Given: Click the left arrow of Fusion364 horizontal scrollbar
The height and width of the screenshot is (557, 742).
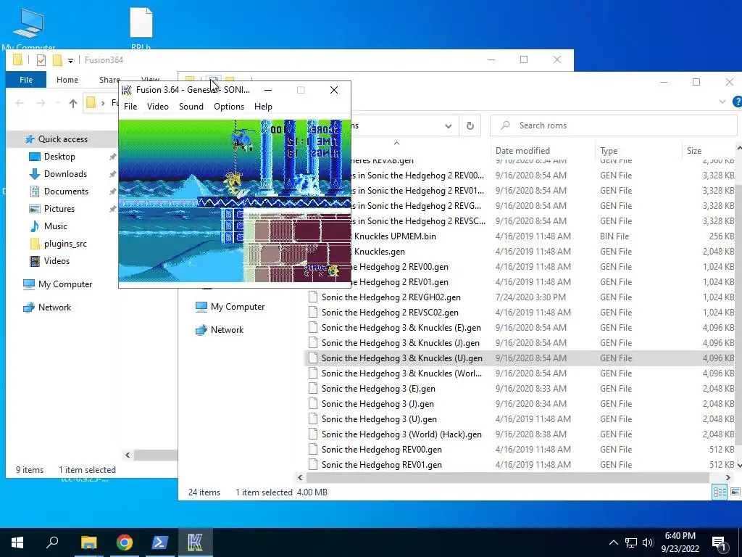Looking at the screenshot, I should [x=128, y=455].
